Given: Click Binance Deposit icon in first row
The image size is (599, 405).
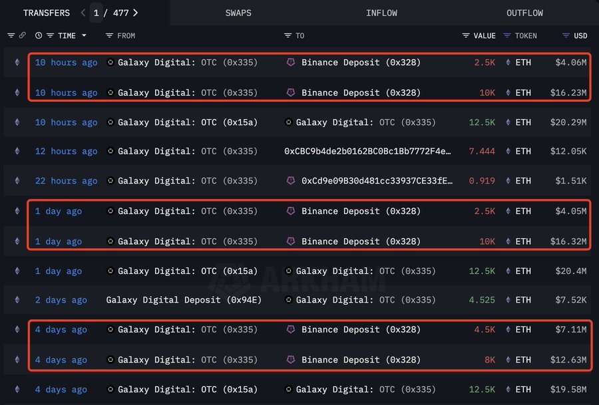Looking at the screenshot, I should point(290,63).
